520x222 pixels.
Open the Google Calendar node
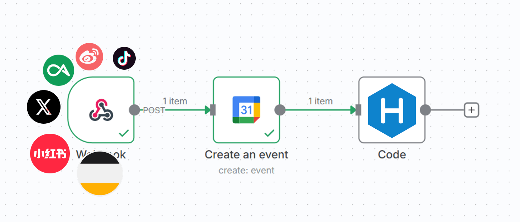click(246, 110)
